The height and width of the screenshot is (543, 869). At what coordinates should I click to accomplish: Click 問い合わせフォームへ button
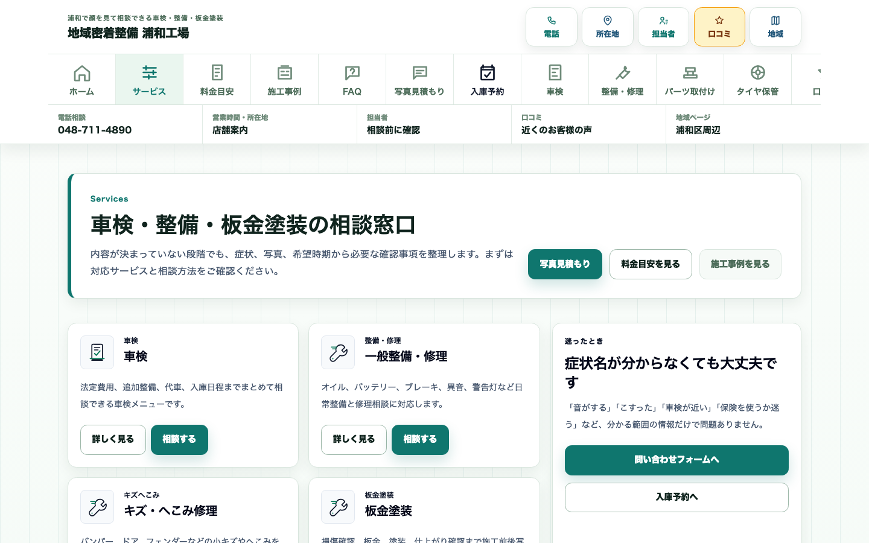(676, 460)
